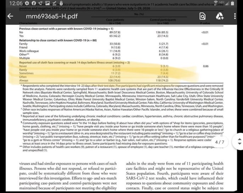Viewport: 243px width, 193px height.
Task: Tap the download-complete check icon in status bar
Action: point(55,3)
